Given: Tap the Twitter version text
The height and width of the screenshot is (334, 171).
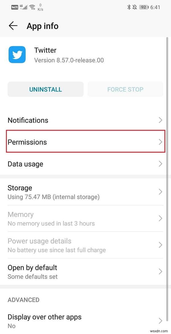Looking at the screenshot, I should point(69,60).
